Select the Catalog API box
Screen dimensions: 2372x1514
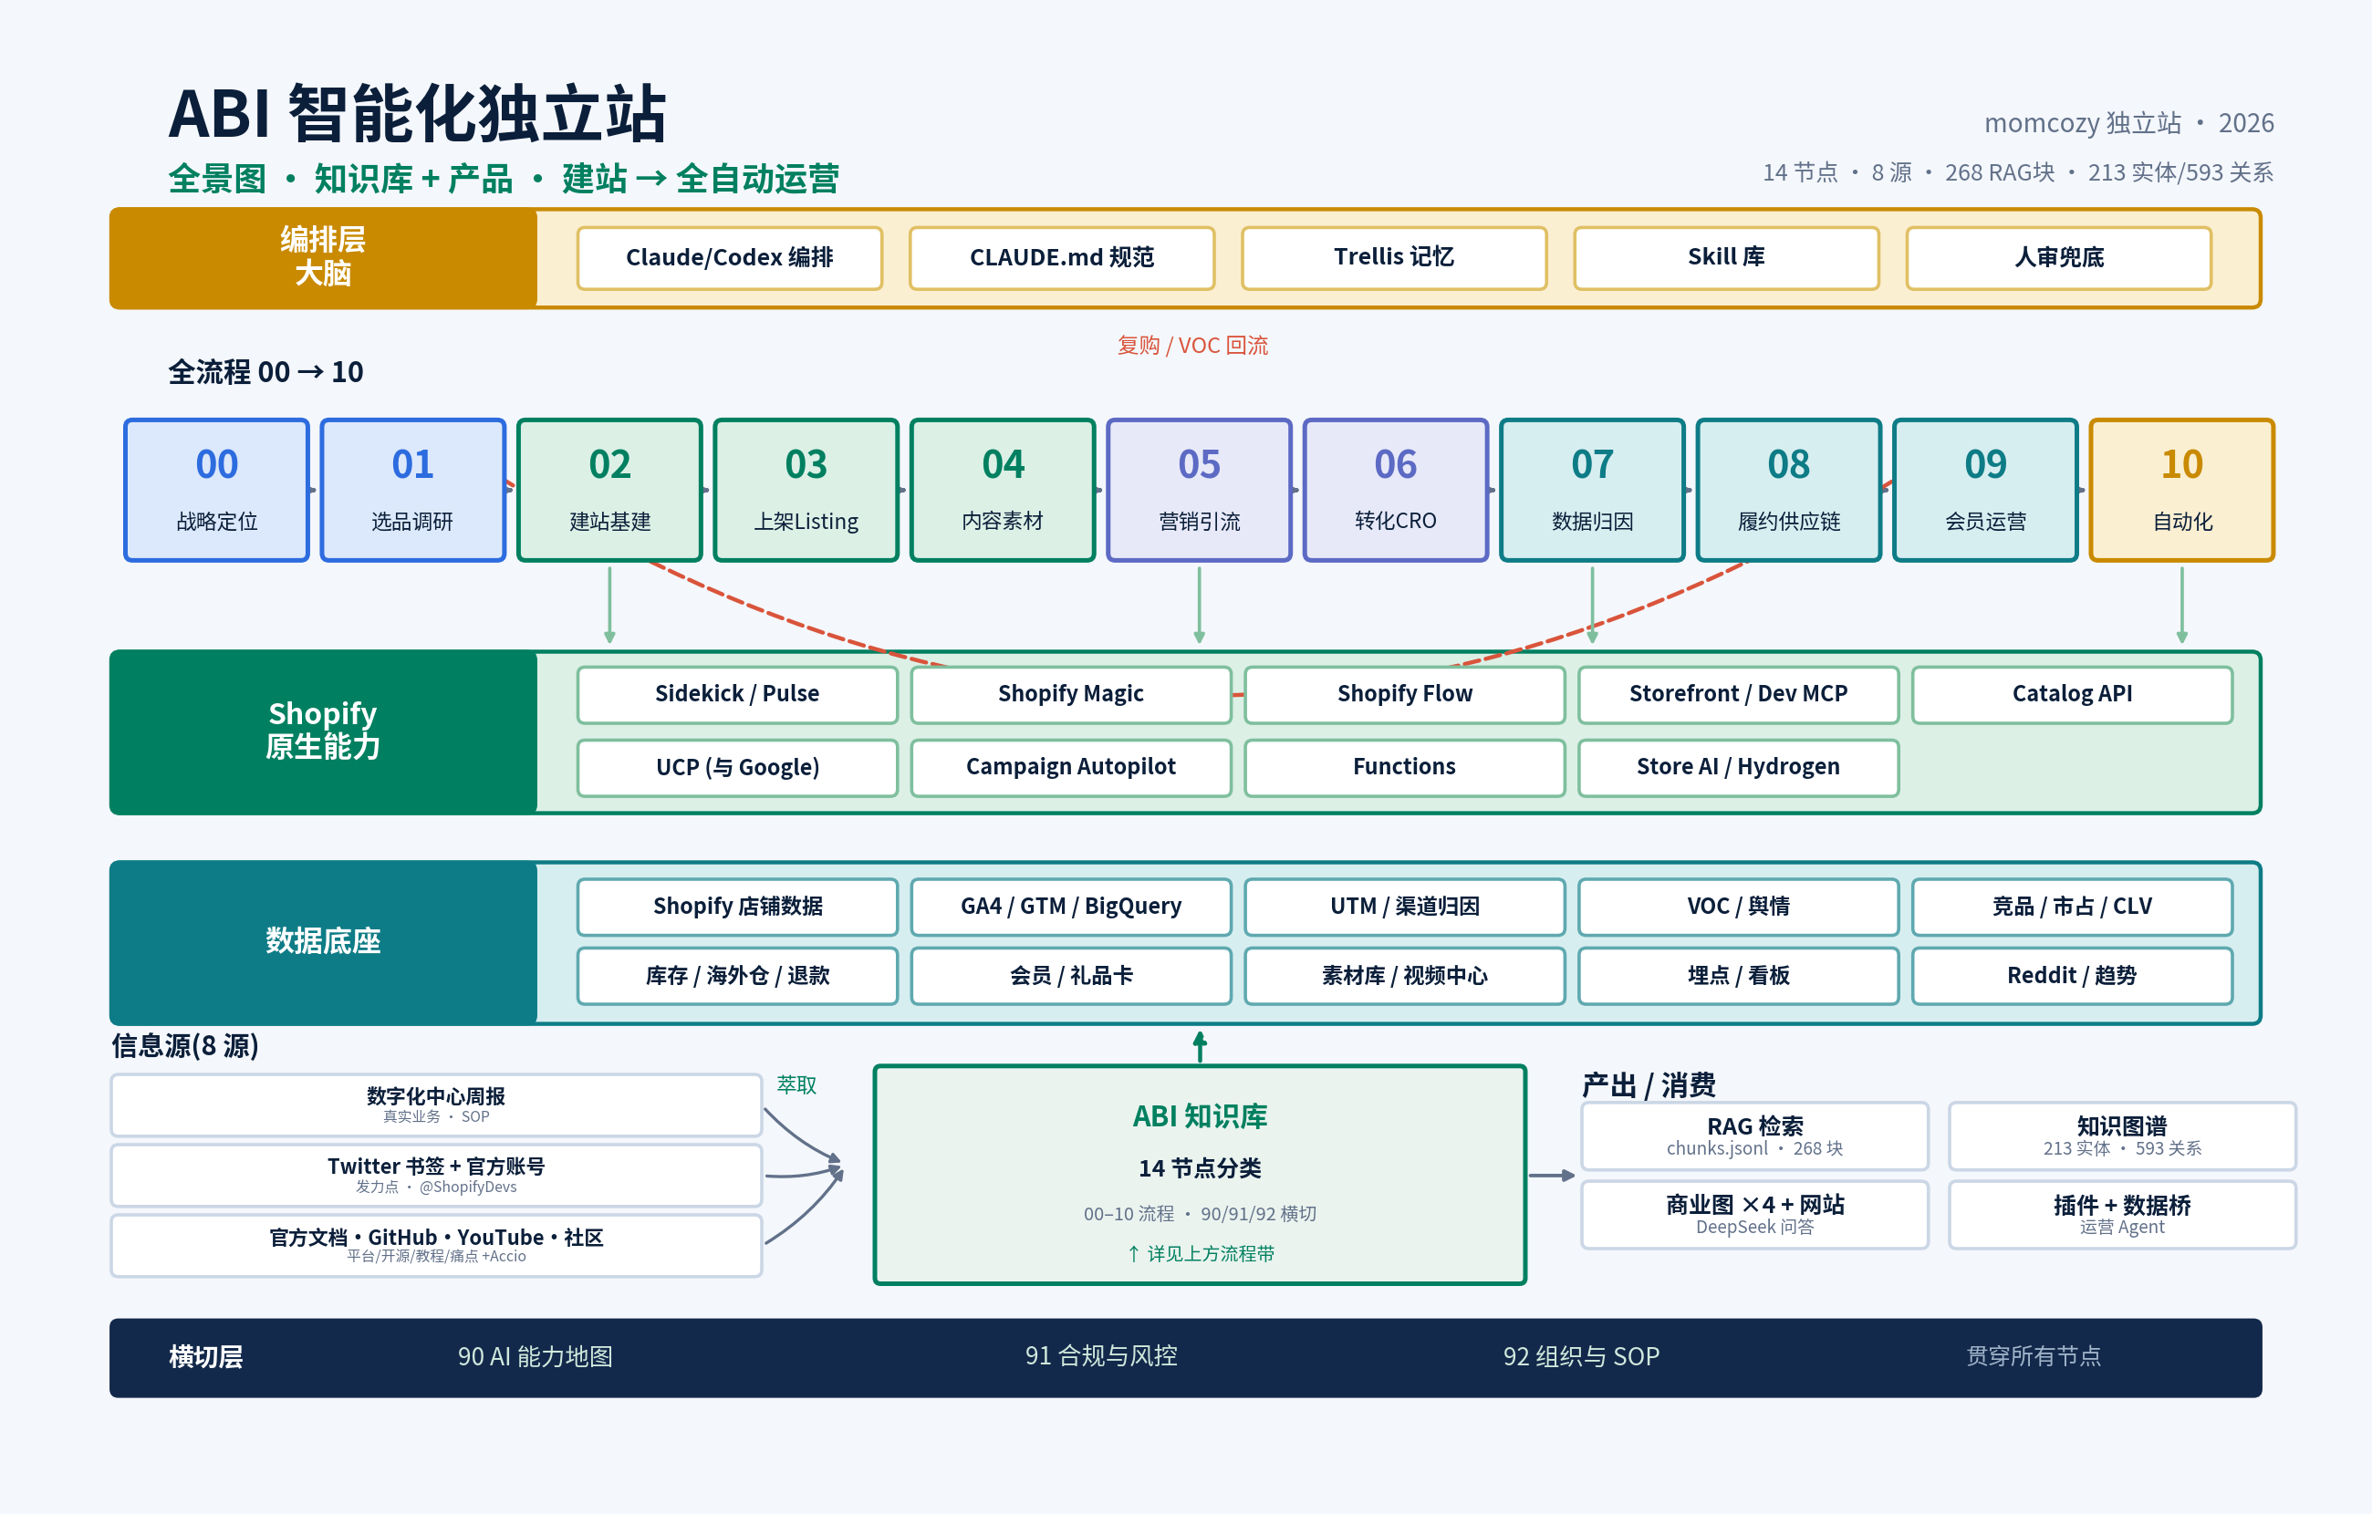coord(2073,694)
